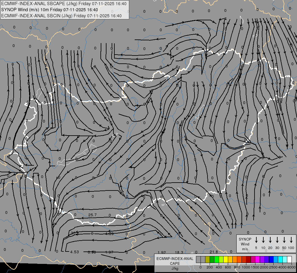Click the 1.97 value on the map
This screenshot has height=273, width=297.
(x=109, y=252)
